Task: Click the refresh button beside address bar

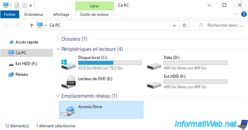Action: [x=185, y=25]
